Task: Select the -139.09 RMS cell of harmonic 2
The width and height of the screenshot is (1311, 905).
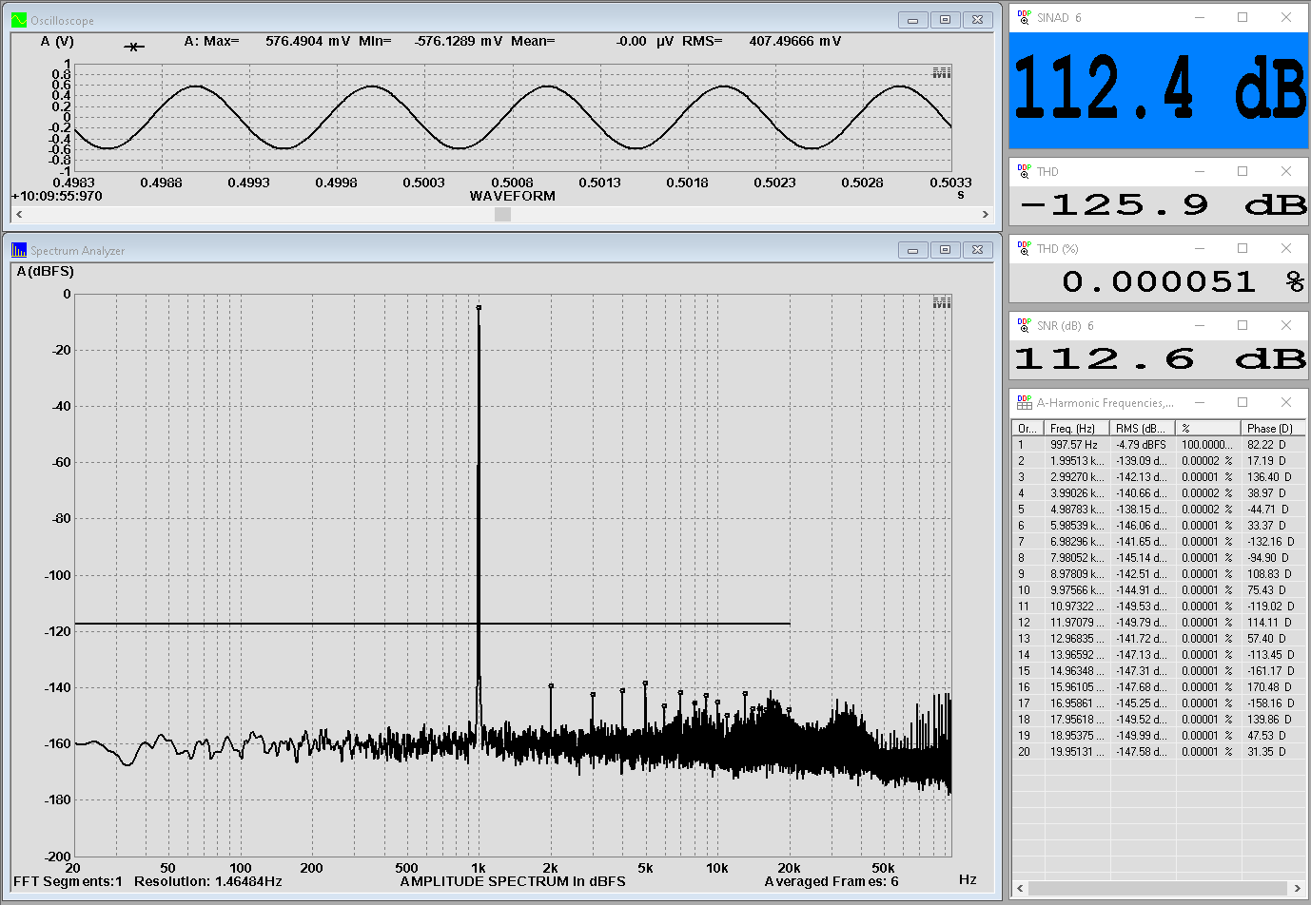Action: pyautogui.click(x=1142, y=461)
